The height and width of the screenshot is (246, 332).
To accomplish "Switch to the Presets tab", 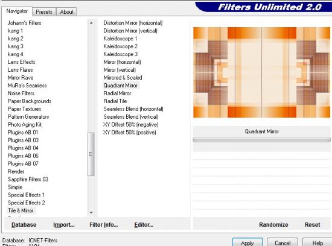I will click(44, 12).
